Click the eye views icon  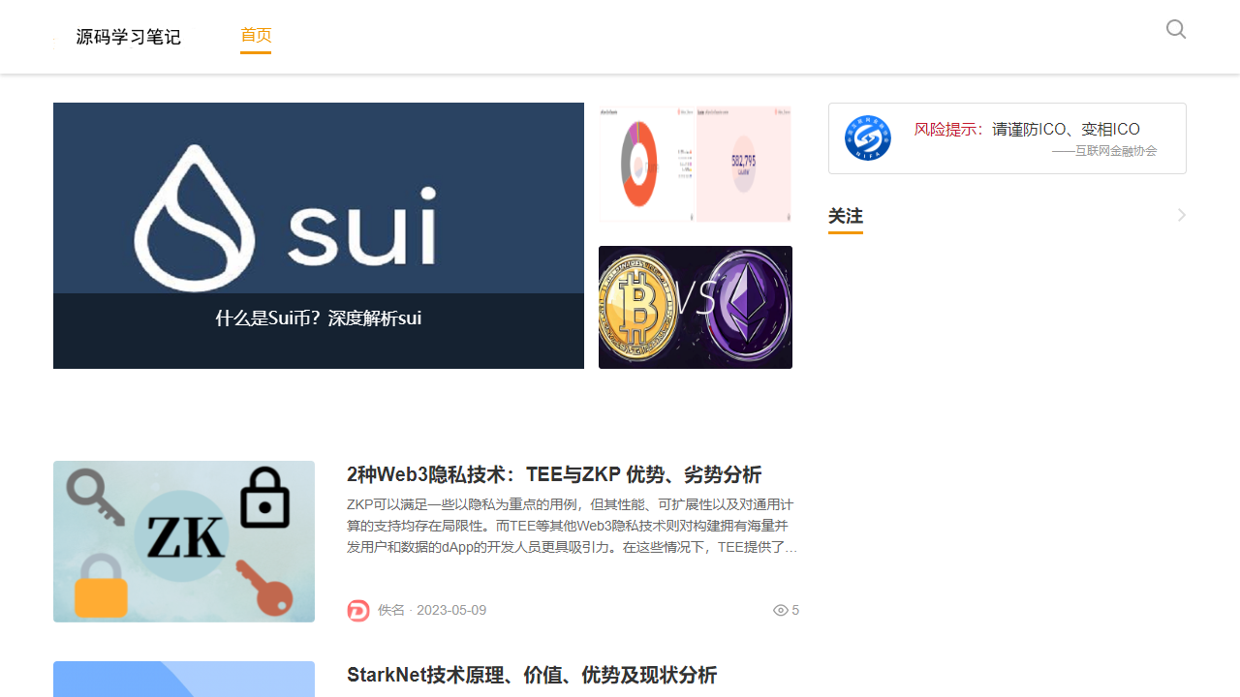point(781,610)
